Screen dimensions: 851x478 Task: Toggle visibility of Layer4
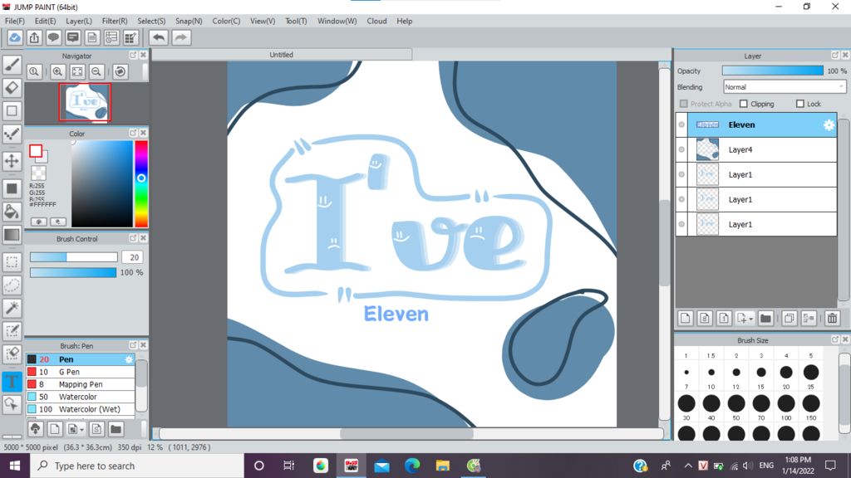(681, 149)
